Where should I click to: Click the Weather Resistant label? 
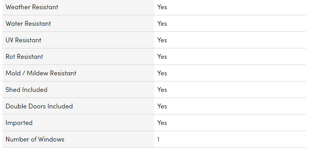(32, 7)
